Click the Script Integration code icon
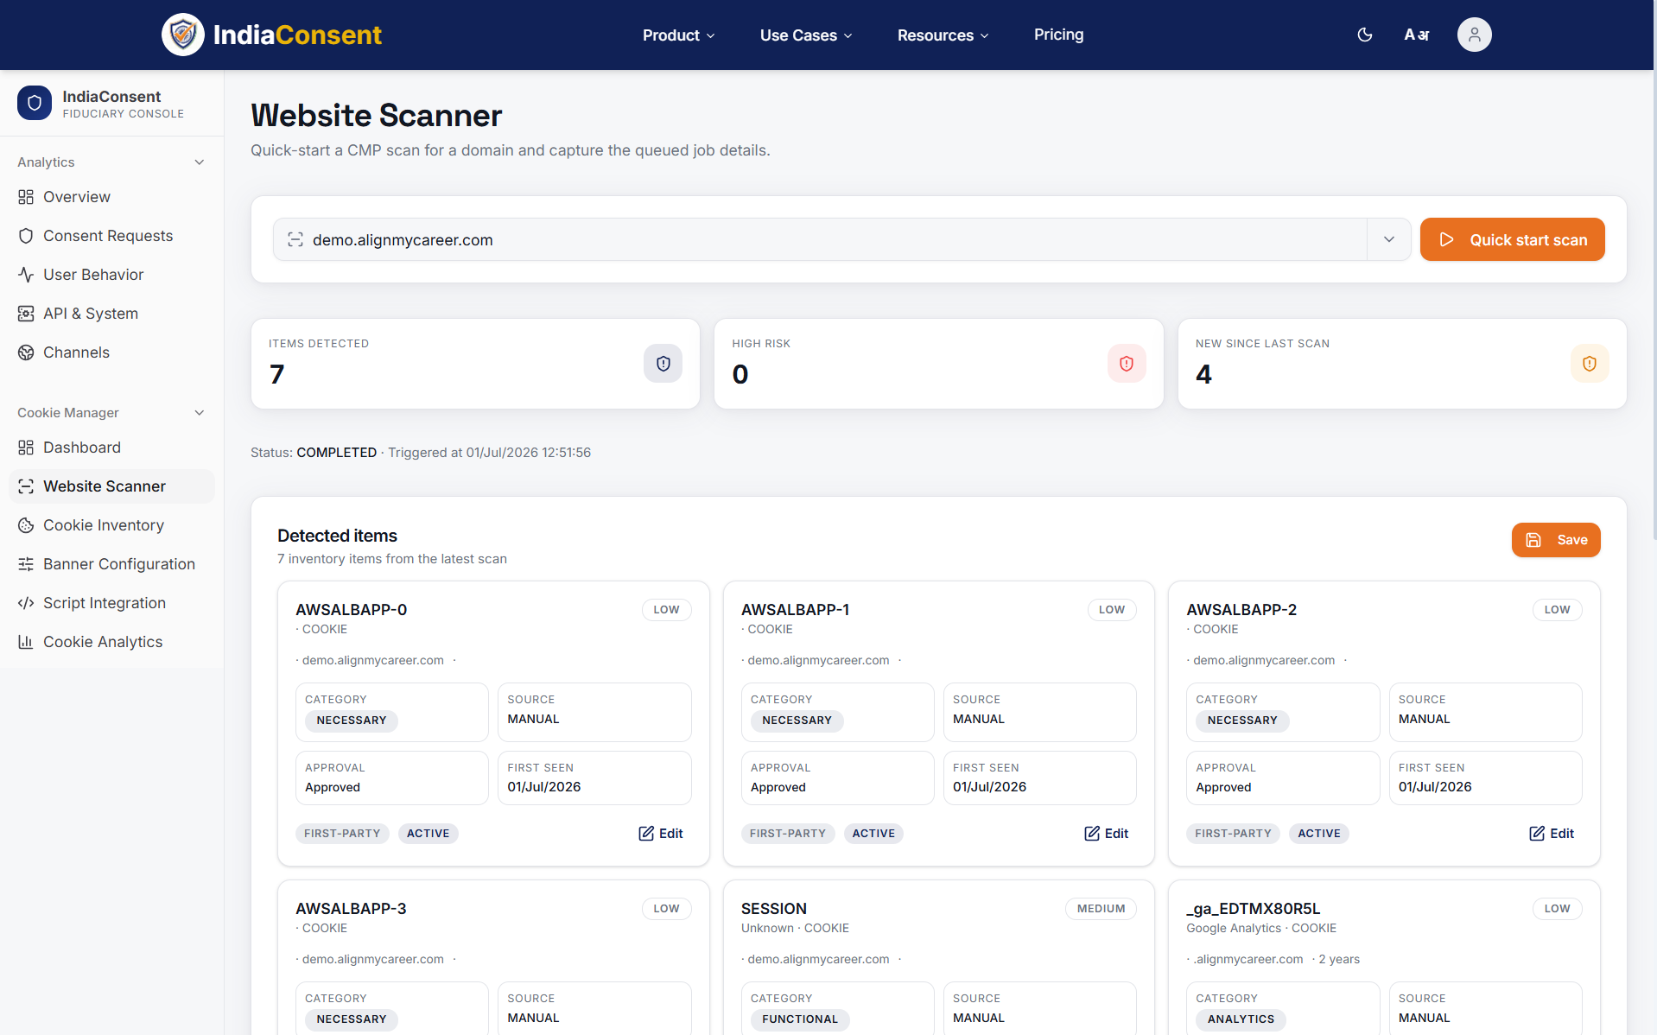Screen dimensions: 1657x1035 [x=26, y=603]
